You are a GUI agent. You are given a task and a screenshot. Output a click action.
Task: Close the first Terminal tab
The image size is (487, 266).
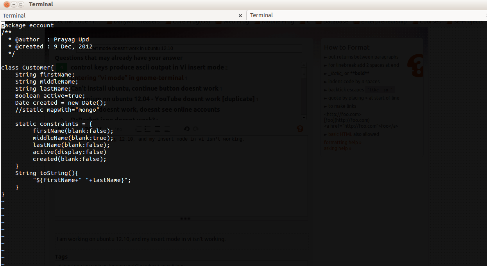click(240, 16)
